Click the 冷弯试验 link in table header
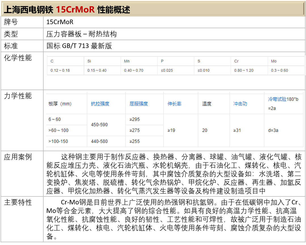 click(x=277, y=99)
